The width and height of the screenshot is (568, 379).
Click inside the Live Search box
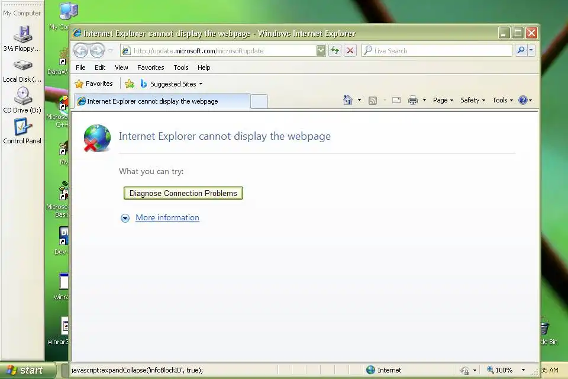pyautogui.click(x=437, y=50)
